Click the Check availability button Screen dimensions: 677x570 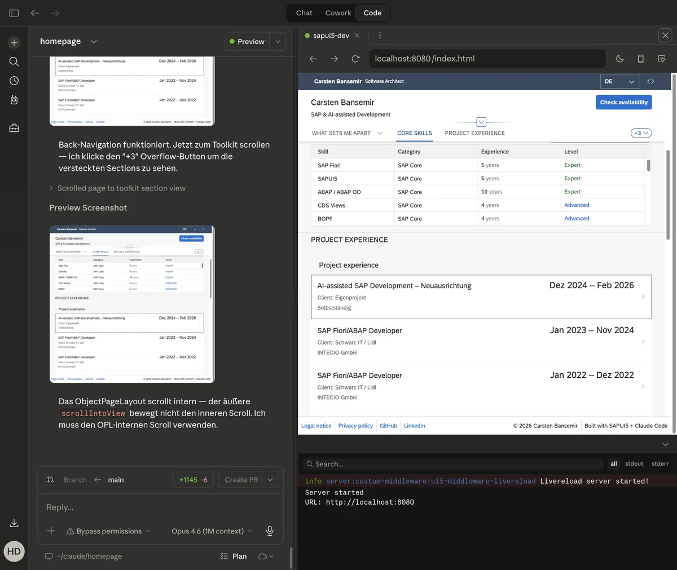[x=623, y=102]
